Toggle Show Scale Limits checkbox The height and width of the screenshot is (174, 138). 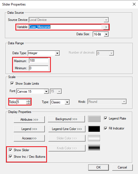click(12, 83)
